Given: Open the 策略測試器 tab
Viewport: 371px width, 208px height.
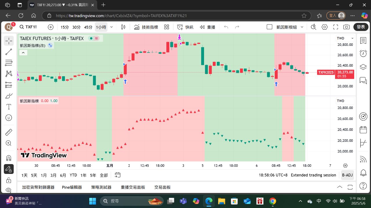Looking at the screenshot, I should click(x=101, y=187).
